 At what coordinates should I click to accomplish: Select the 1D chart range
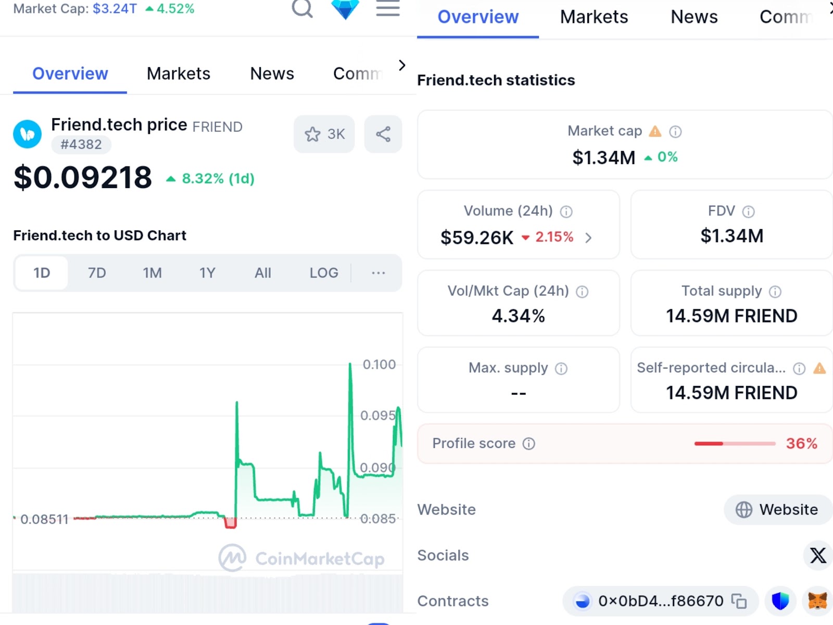pyautogui.click(x=42, y=273)
